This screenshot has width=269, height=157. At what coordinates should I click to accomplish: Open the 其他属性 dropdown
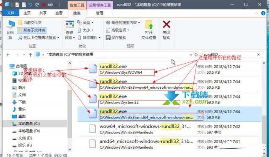(89, 38)
